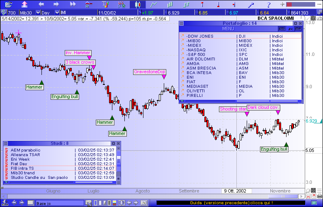This screenshot has height=207, width=323.
Task: Open Alleanza TSAR study
Action: point(60,154)
